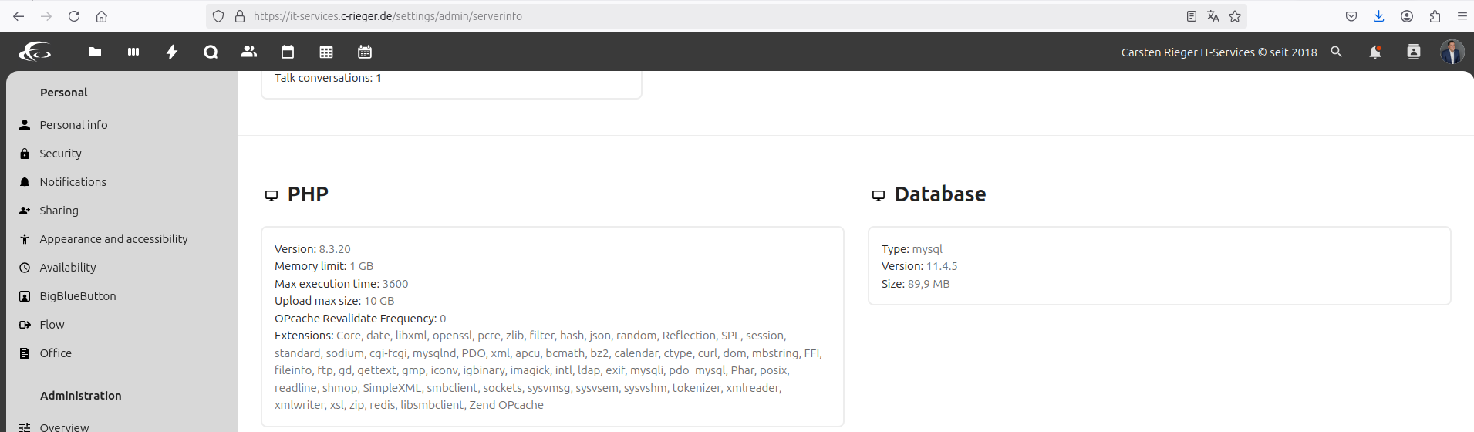Image resolution: width=1474 pixels, height=432 pixels.
Task: Open the Contacts people icon
Action: coord(249,52)
